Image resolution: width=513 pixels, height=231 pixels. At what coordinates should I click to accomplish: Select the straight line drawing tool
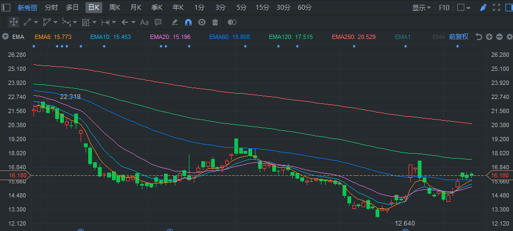point(28,22)
